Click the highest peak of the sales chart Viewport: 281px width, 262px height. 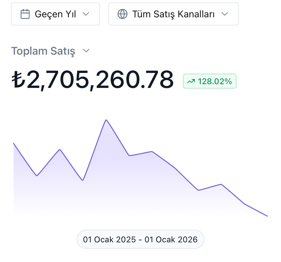click(x=106, y=120)
